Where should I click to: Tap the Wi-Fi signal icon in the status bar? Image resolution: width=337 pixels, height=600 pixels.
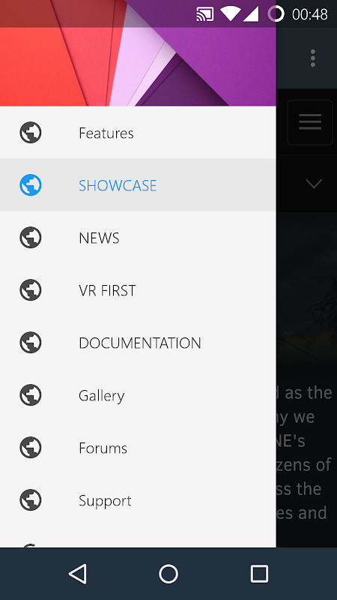(230, 14)
